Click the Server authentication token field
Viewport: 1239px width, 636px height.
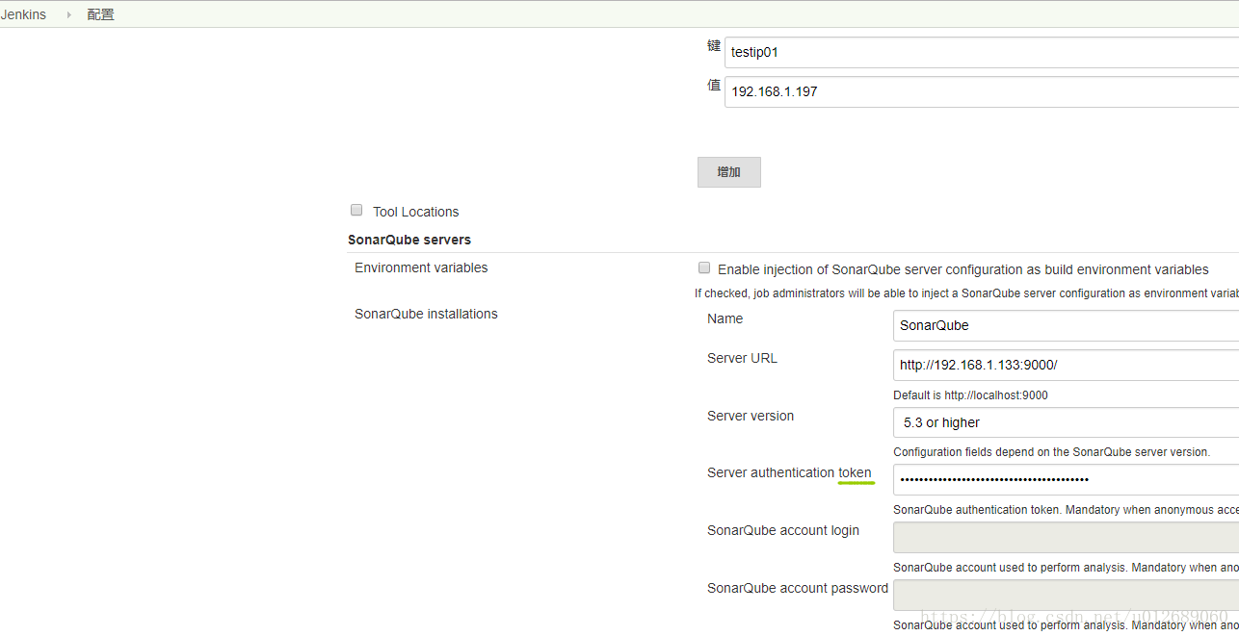coord(1066,479)
